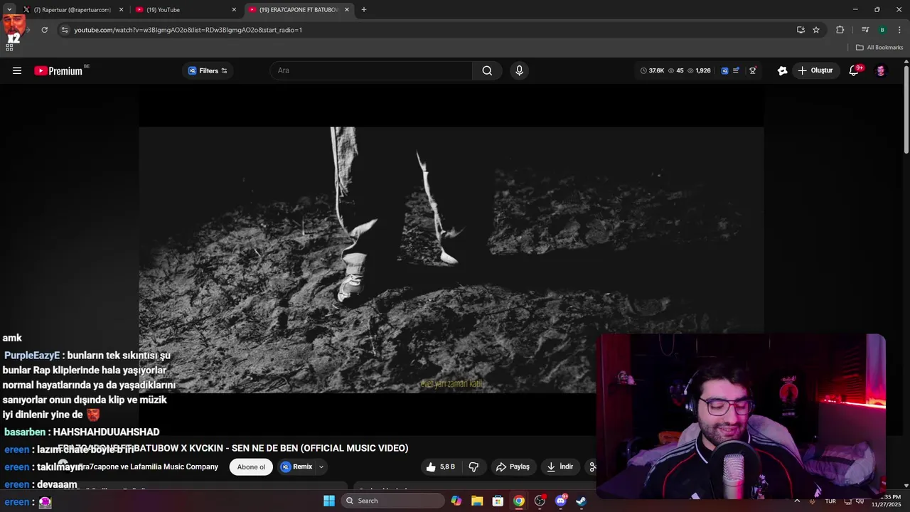The image size is (910, 512).
Task: Open the Filters button beside search
Action: pos(208,70)
